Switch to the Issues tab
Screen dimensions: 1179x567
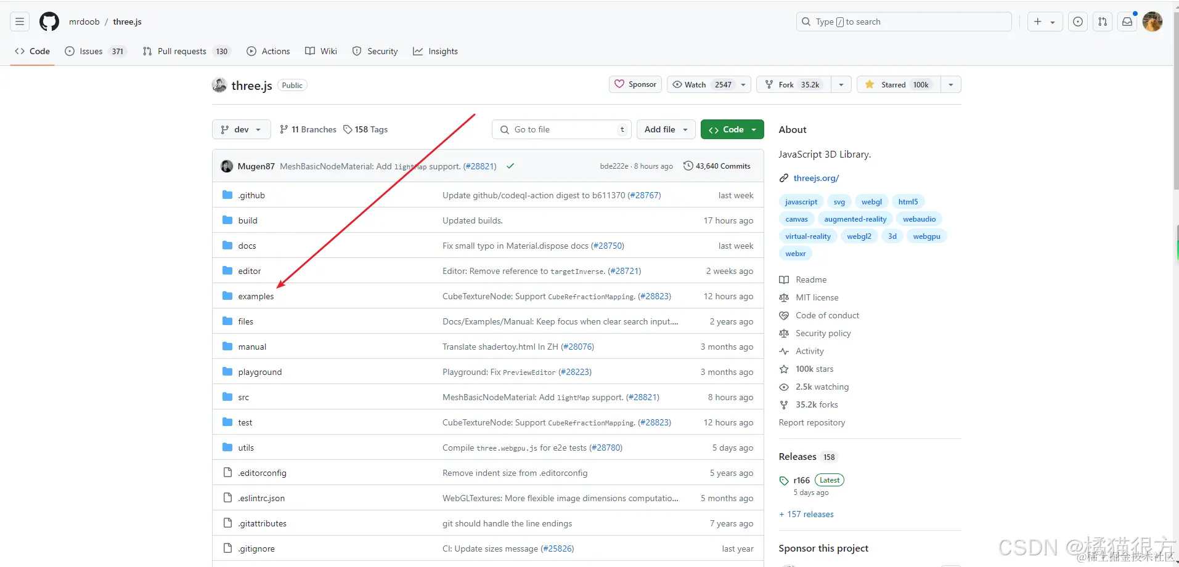[x=96, y=51]
